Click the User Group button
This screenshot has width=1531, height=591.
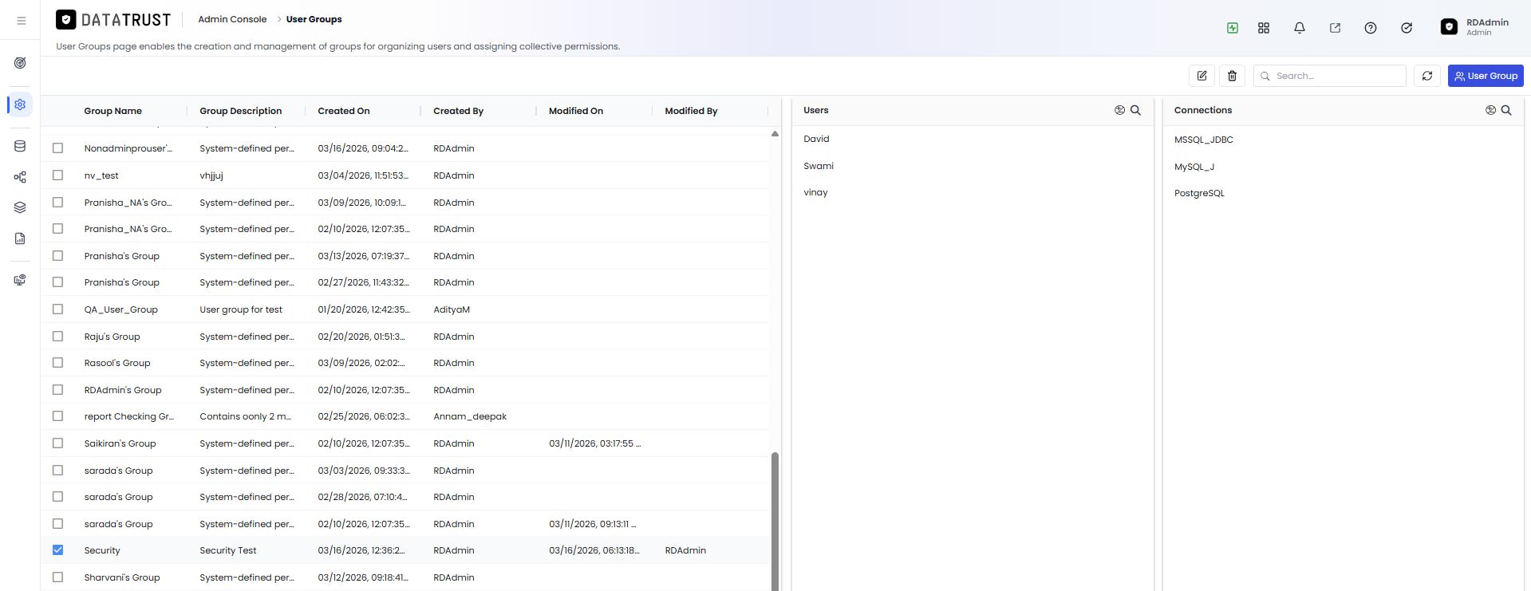[1486, 76]
